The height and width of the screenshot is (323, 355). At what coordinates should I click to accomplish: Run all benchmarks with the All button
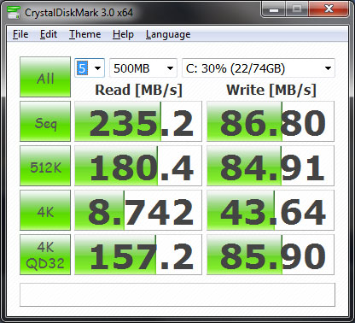[45, 77]
